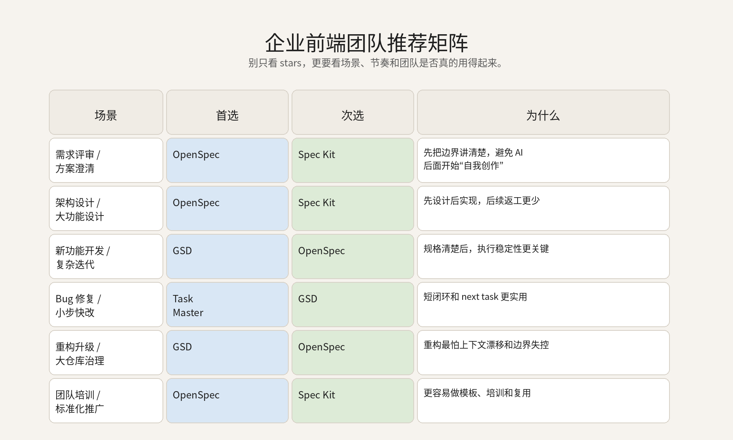Click GSD second choice in Bug 修复 row
Viewport: 733px width, 440px height.
tap(353, 304)
